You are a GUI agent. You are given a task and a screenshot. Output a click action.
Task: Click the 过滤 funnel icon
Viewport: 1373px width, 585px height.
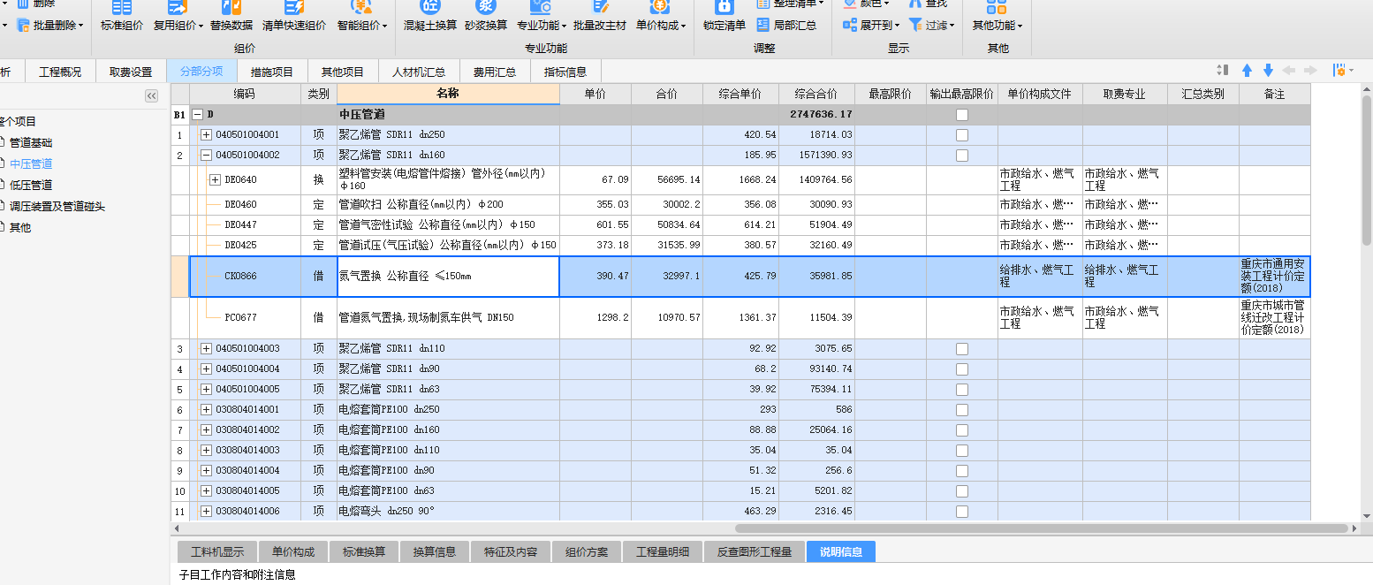click(x=915, y=26)
